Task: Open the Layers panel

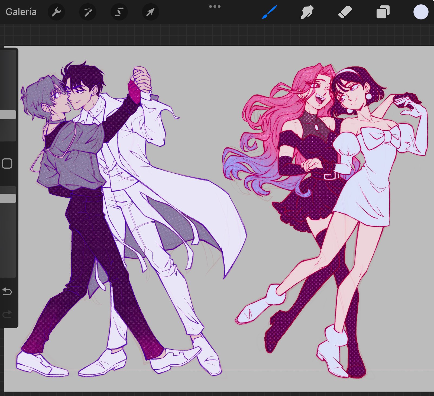Action: (x=383, y=12)
